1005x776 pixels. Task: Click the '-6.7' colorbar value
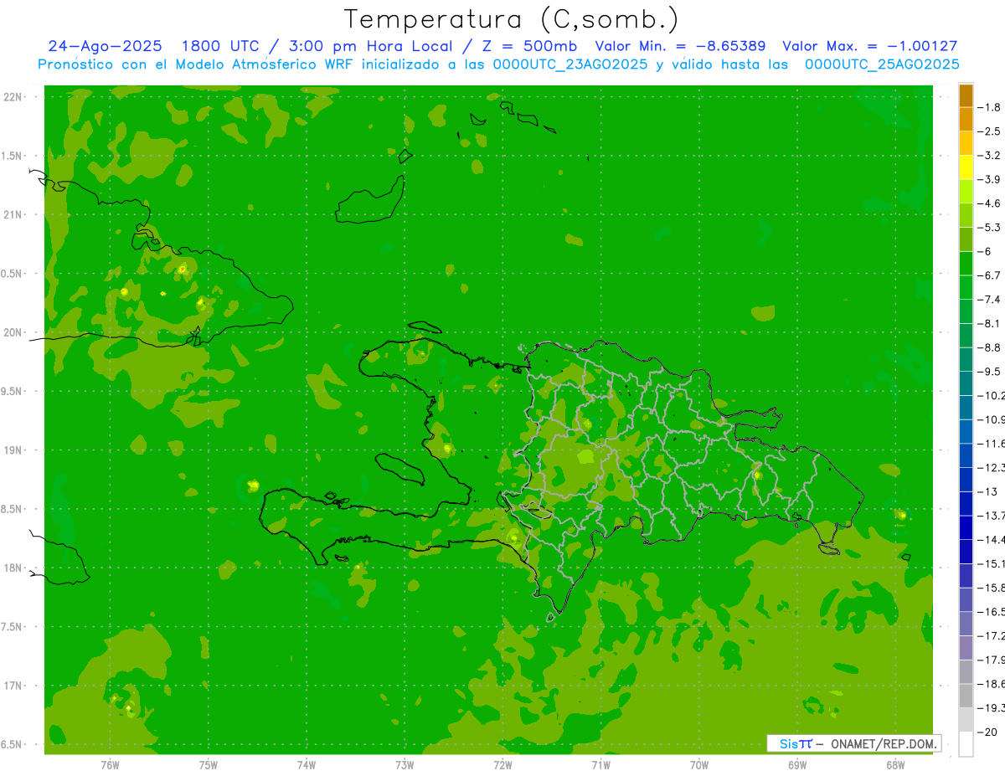click(x=991, y=275)
